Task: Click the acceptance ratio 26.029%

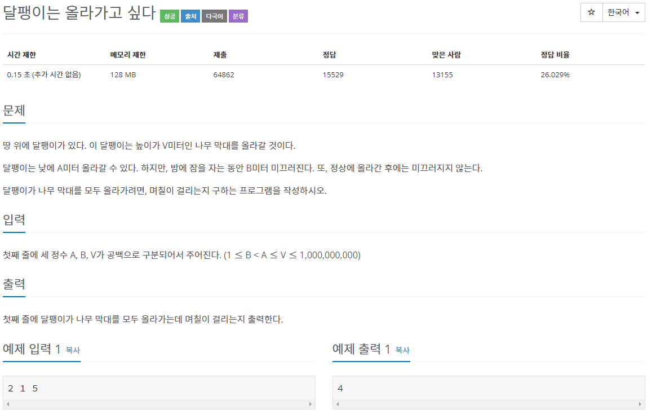Action: point(555,75)
